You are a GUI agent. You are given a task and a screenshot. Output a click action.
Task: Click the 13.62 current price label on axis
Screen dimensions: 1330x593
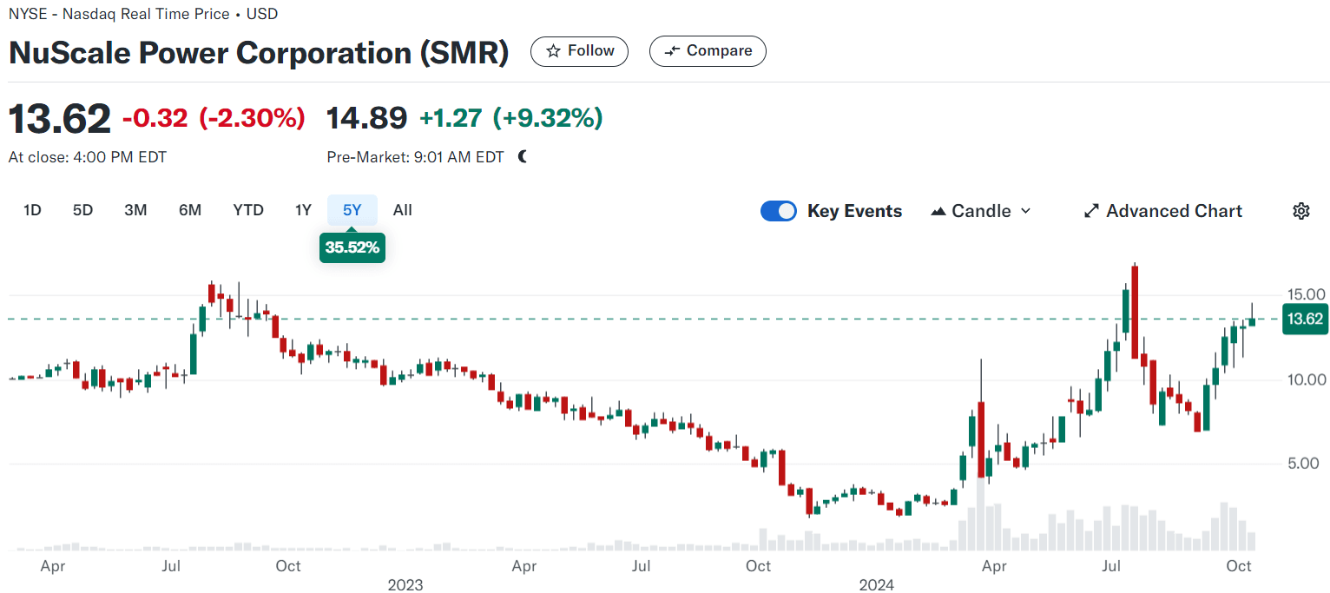[x=1304, y=319]
